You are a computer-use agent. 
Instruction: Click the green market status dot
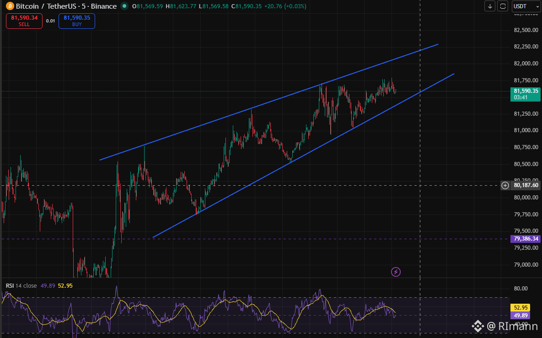pos(124,6)
